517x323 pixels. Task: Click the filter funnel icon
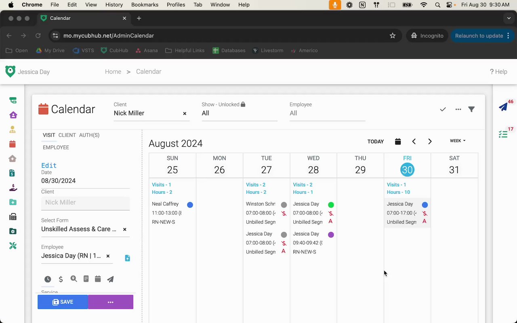471,109
